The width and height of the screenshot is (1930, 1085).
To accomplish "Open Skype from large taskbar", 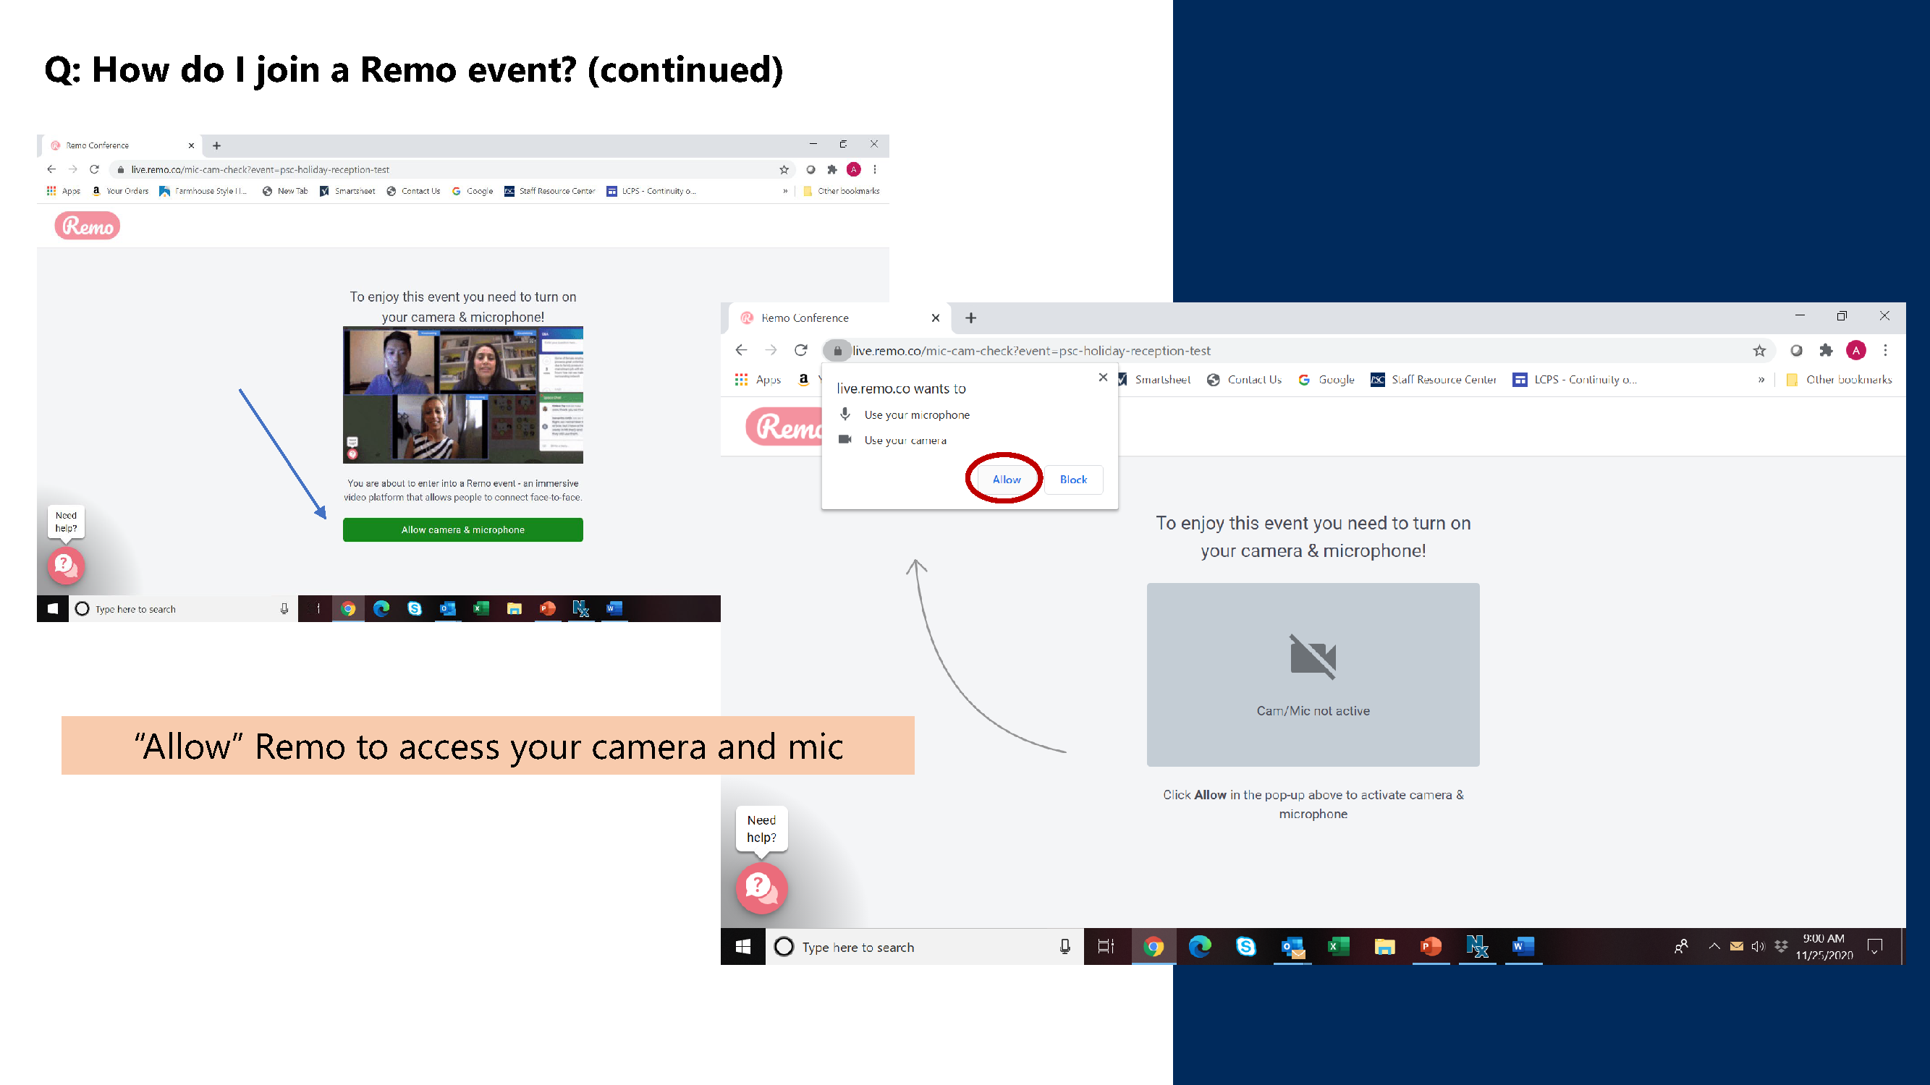I will tap(1246, 948).
